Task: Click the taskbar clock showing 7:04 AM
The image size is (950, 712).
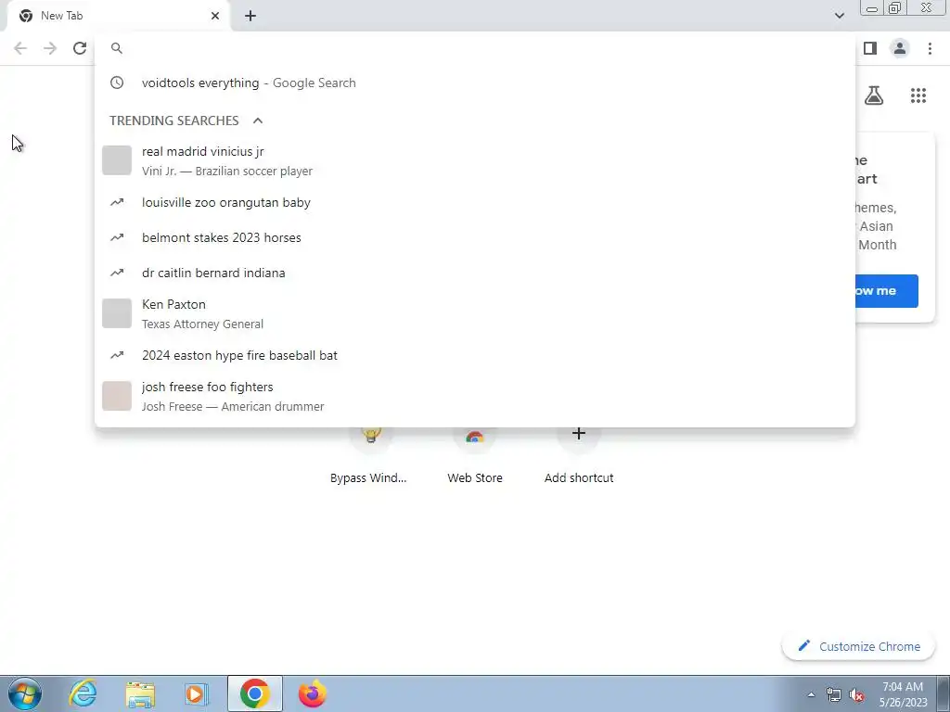Action: point(903,694)
